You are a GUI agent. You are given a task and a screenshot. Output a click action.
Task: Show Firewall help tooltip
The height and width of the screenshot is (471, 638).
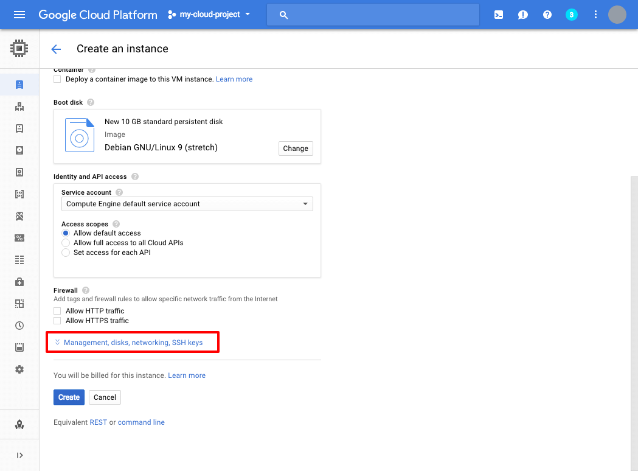point(86,290)
